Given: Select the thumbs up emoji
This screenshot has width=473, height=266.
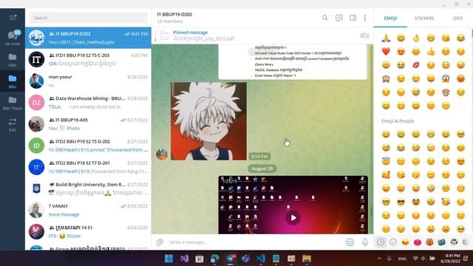Looking at the screenshot, I should click(431, 51).
